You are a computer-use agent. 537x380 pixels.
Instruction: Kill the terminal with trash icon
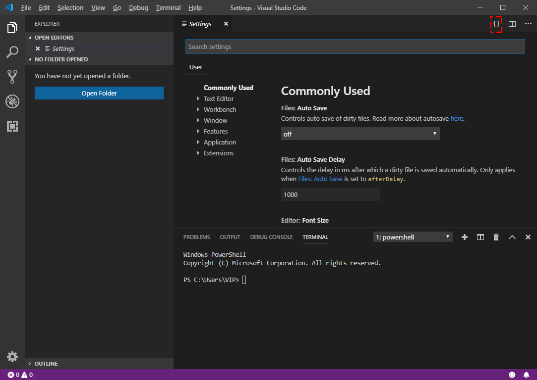496,237
